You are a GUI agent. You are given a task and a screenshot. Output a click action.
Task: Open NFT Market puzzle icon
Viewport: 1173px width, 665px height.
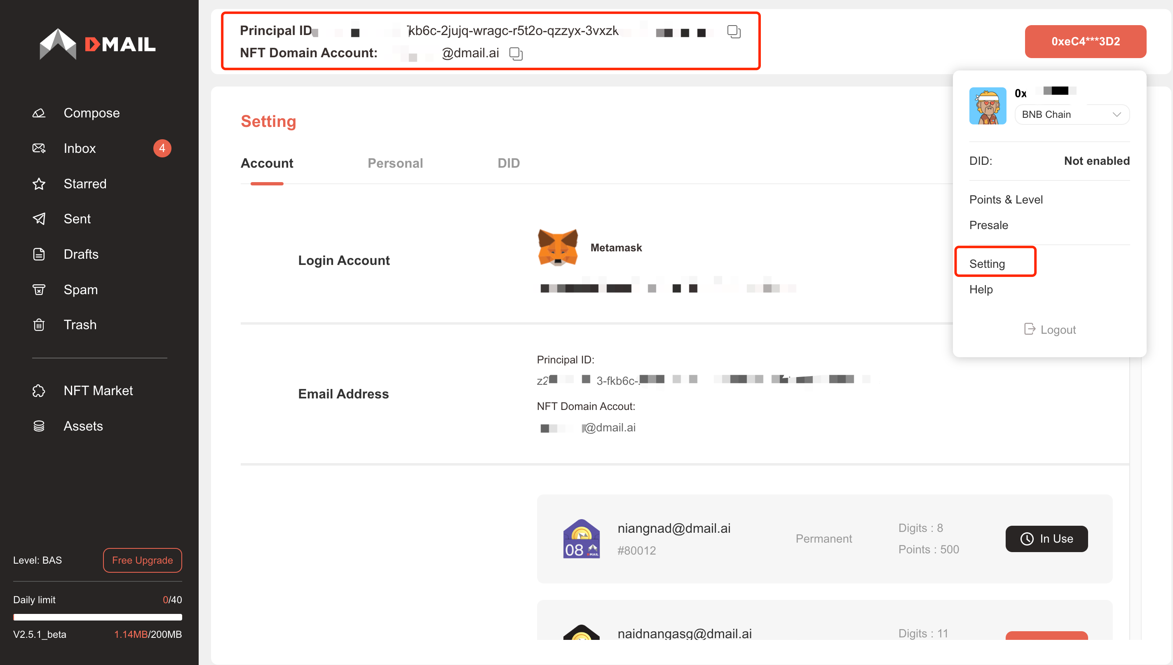[x=39, y=391]
